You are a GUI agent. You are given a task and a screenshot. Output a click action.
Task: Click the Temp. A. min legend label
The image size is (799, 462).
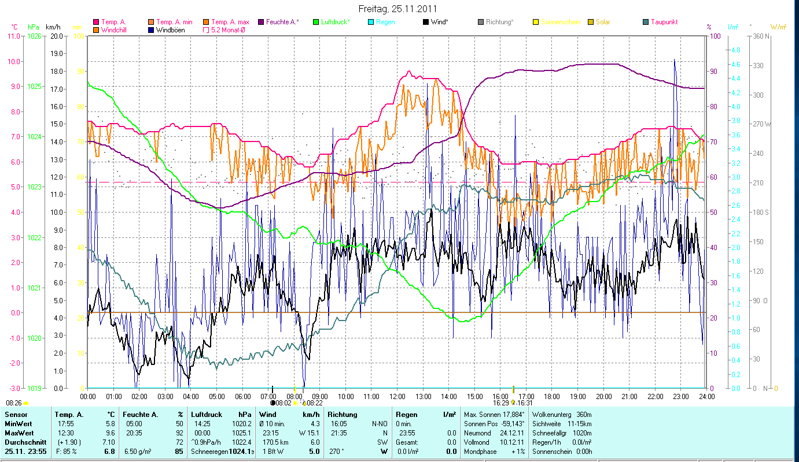pos(175,22)
